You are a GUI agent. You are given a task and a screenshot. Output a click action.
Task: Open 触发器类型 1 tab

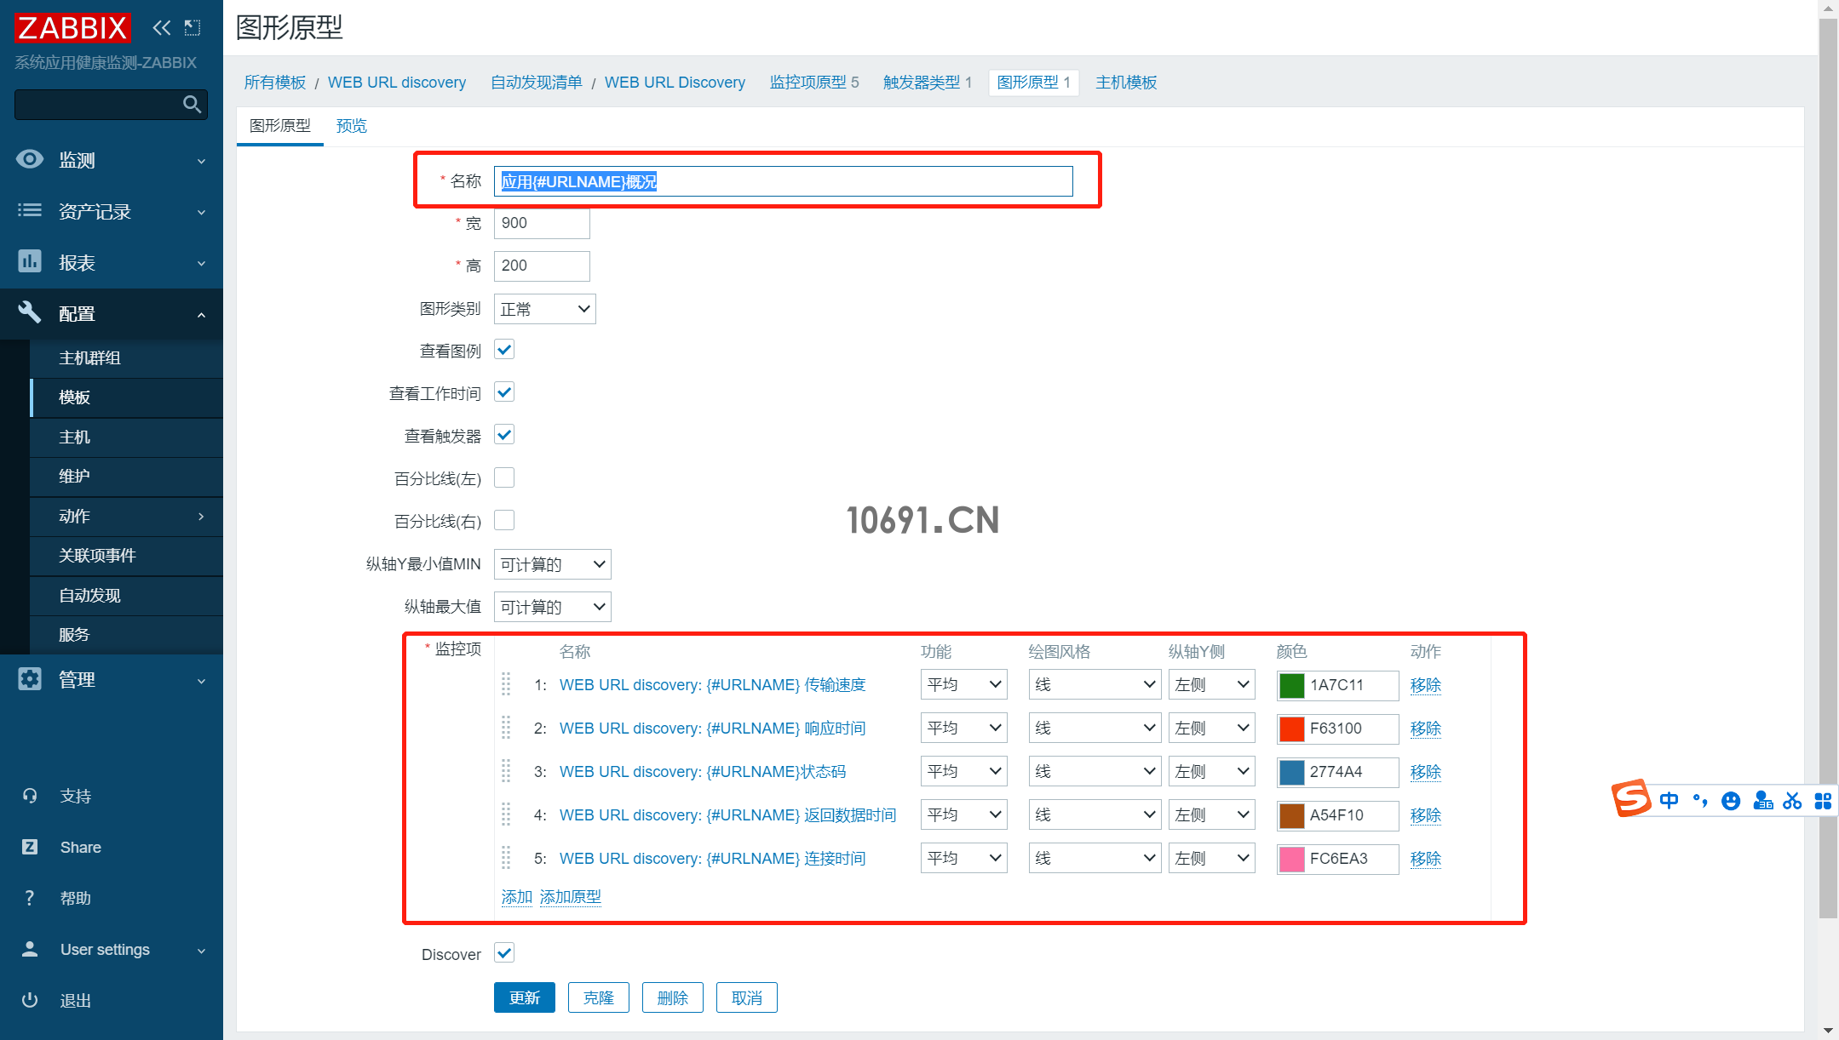928,83
